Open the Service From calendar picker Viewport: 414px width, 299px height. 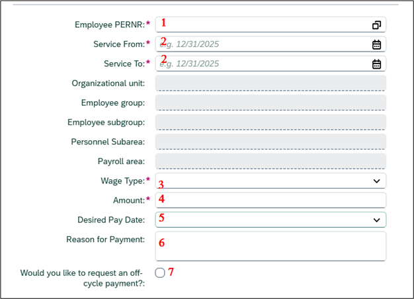click(376, 44)
